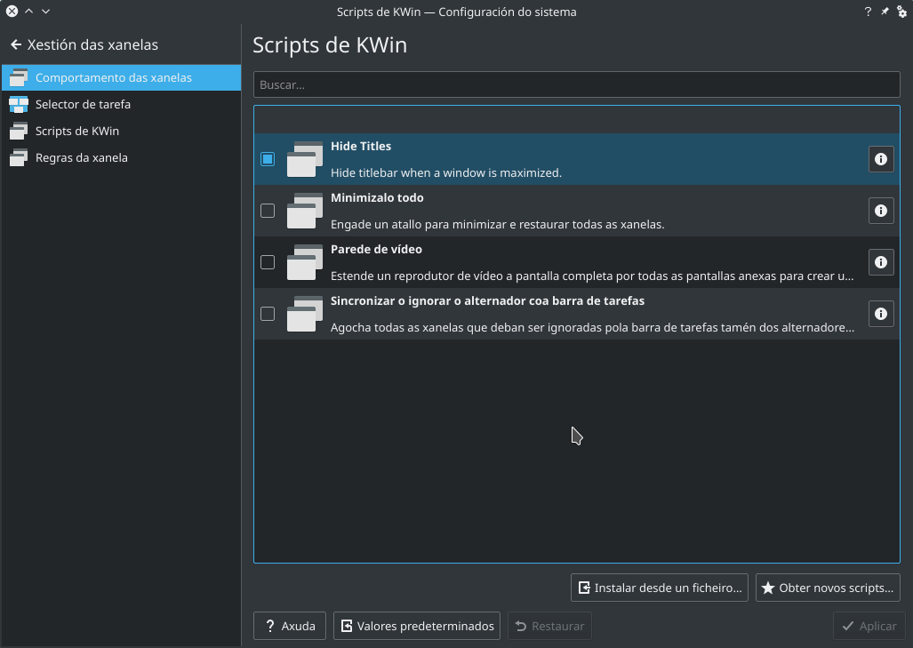
Task: Close the window with the X icon
Action: (x=12, y=11)
